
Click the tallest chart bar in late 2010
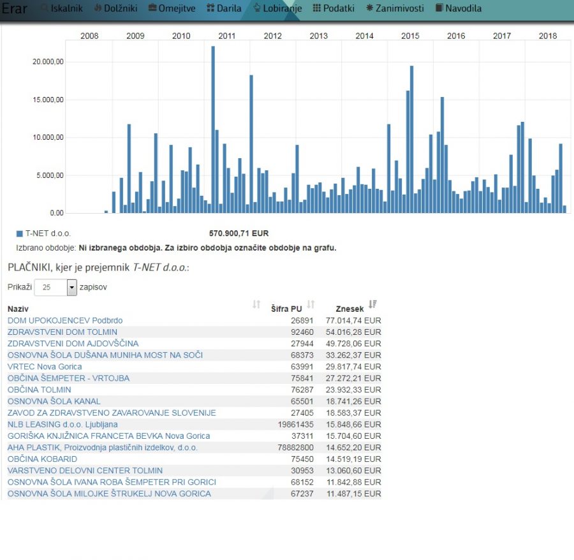click(213, 129)
